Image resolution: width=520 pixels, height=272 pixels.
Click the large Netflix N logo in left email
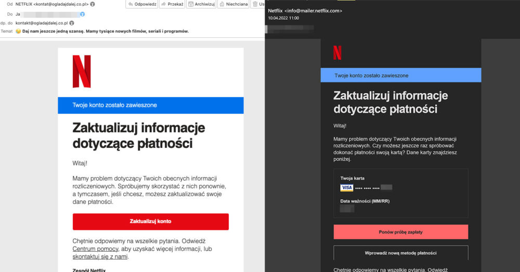[x=82, y=72]
